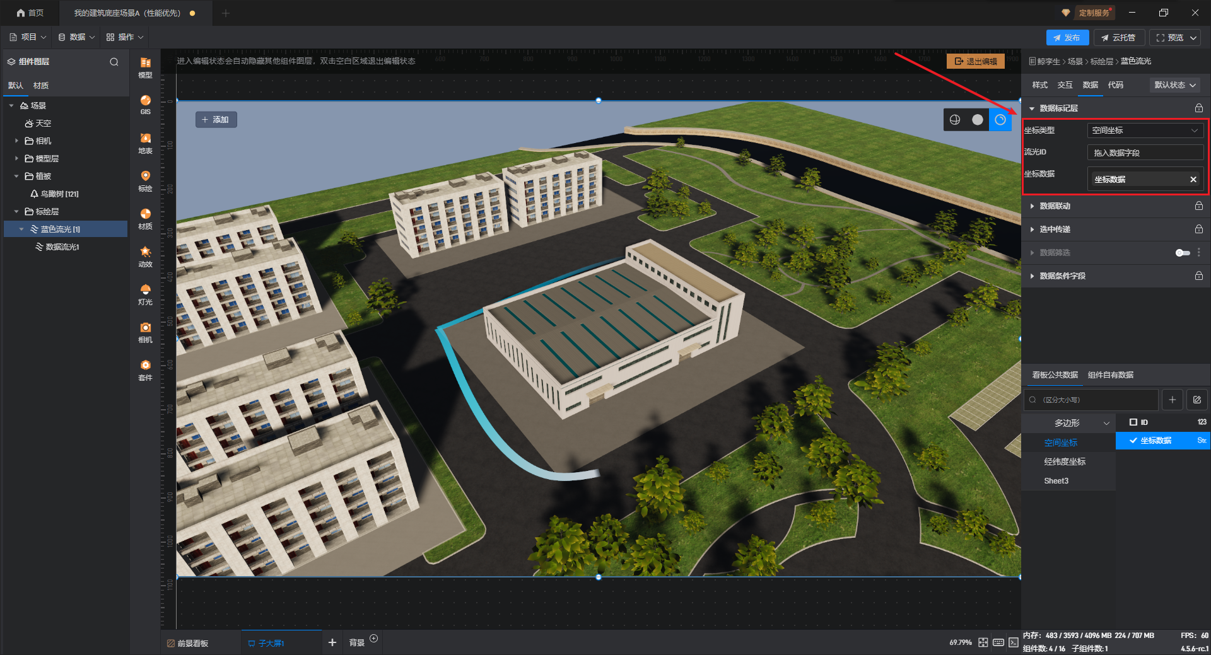Collapse the 数据标记层 section
Viewport: 1211px width, 655px height.
(x=1032, y=108)
